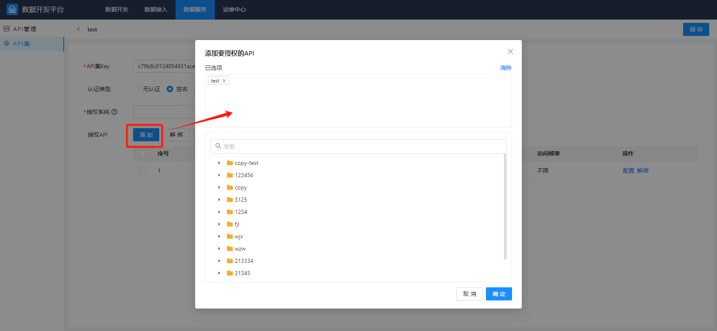The image size is (717, 331).
Task: Select the 无认证 radio button
Action: pos(136,89)
